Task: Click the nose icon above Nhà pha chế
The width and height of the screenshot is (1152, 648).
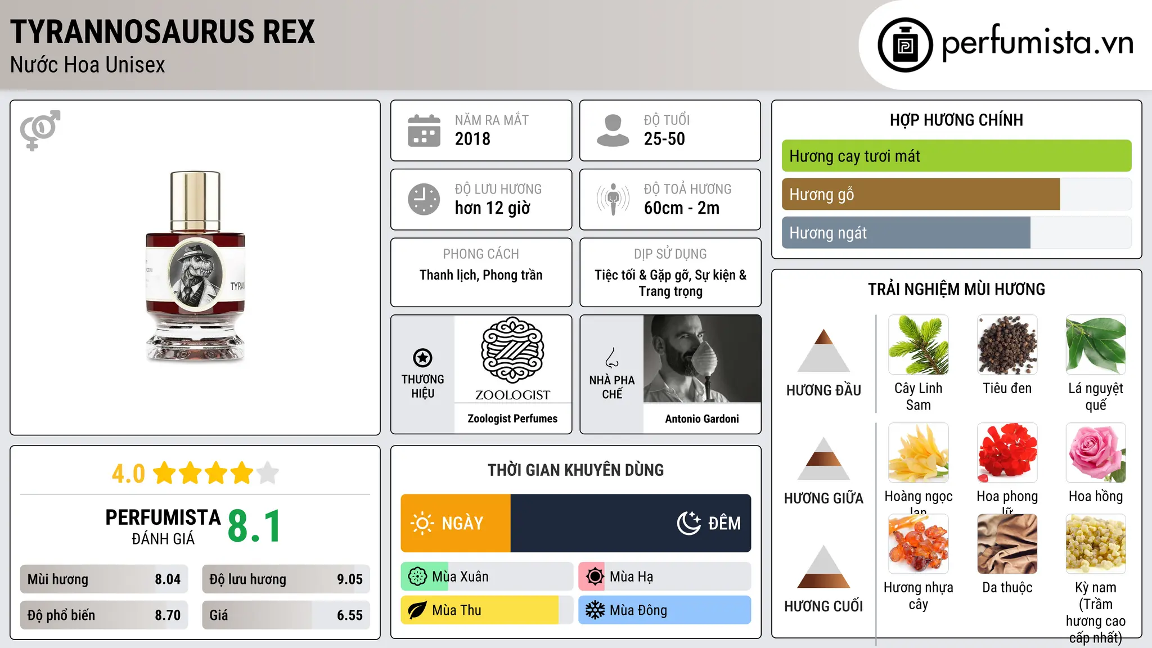Action: [x=612, y=358]
